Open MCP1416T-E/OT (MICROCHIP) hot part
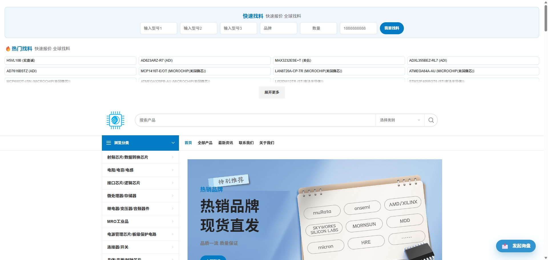Image resolution: width=548 pixels, height=260 pixels. 205,71
